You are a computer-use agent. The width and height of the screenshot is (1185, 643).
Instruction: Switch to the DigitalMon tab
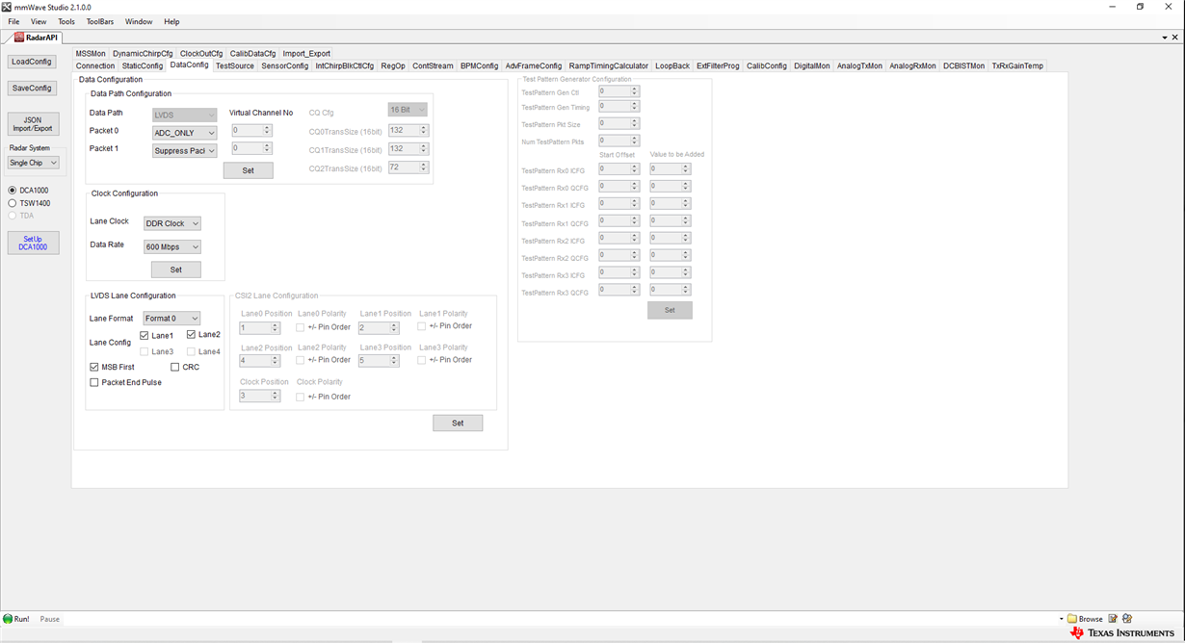click(x=812, y=66)
